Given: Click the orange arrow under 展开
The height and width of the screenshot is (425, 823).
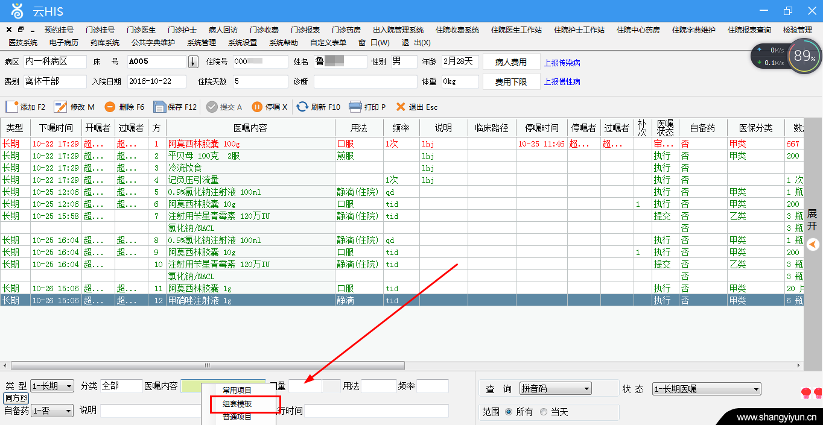Looking at the screenshot, I should [813, 244].
